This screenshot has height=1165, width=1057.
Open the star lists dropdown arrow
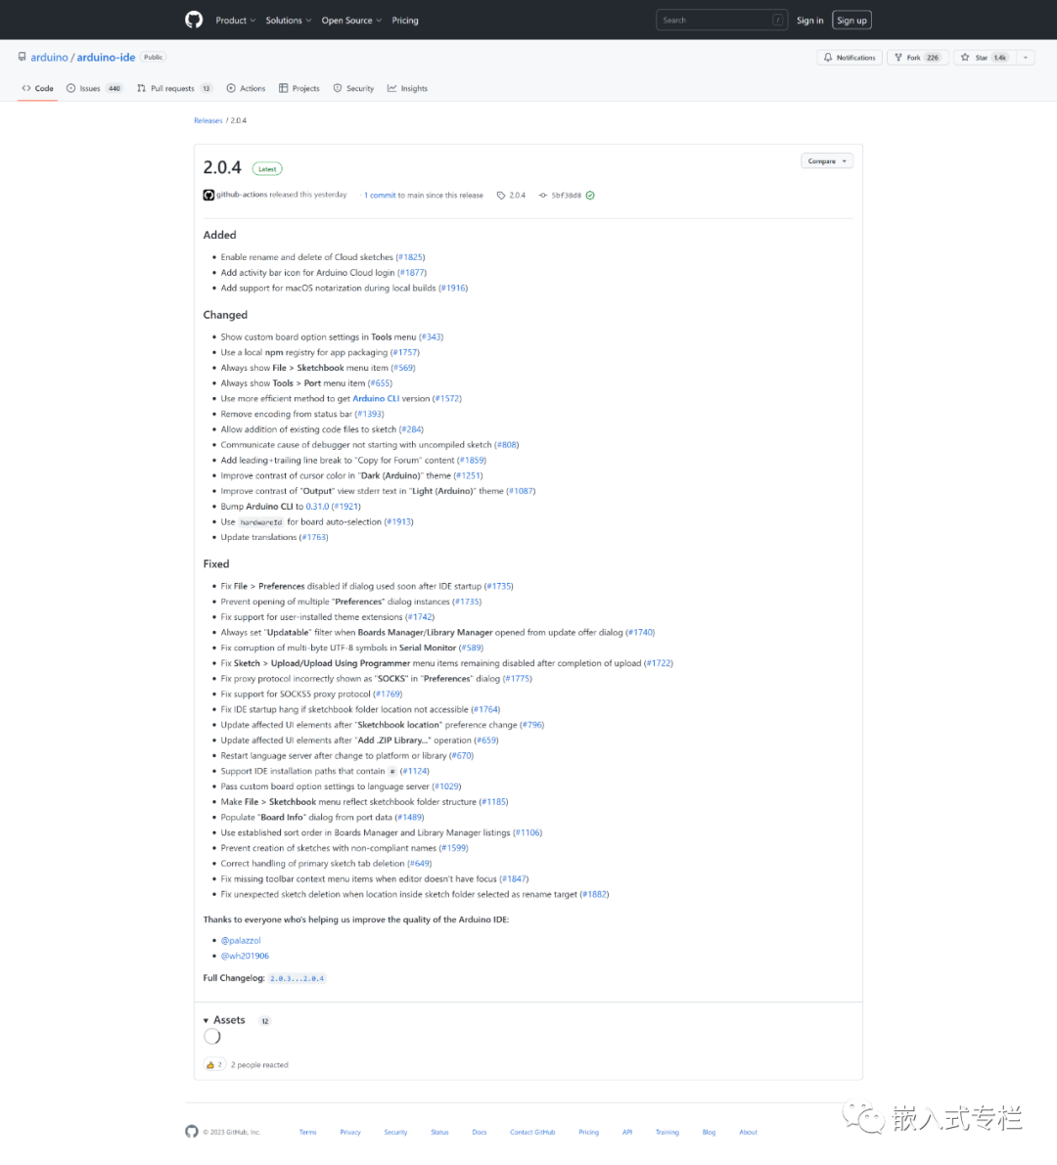[x=1025, y=57]
